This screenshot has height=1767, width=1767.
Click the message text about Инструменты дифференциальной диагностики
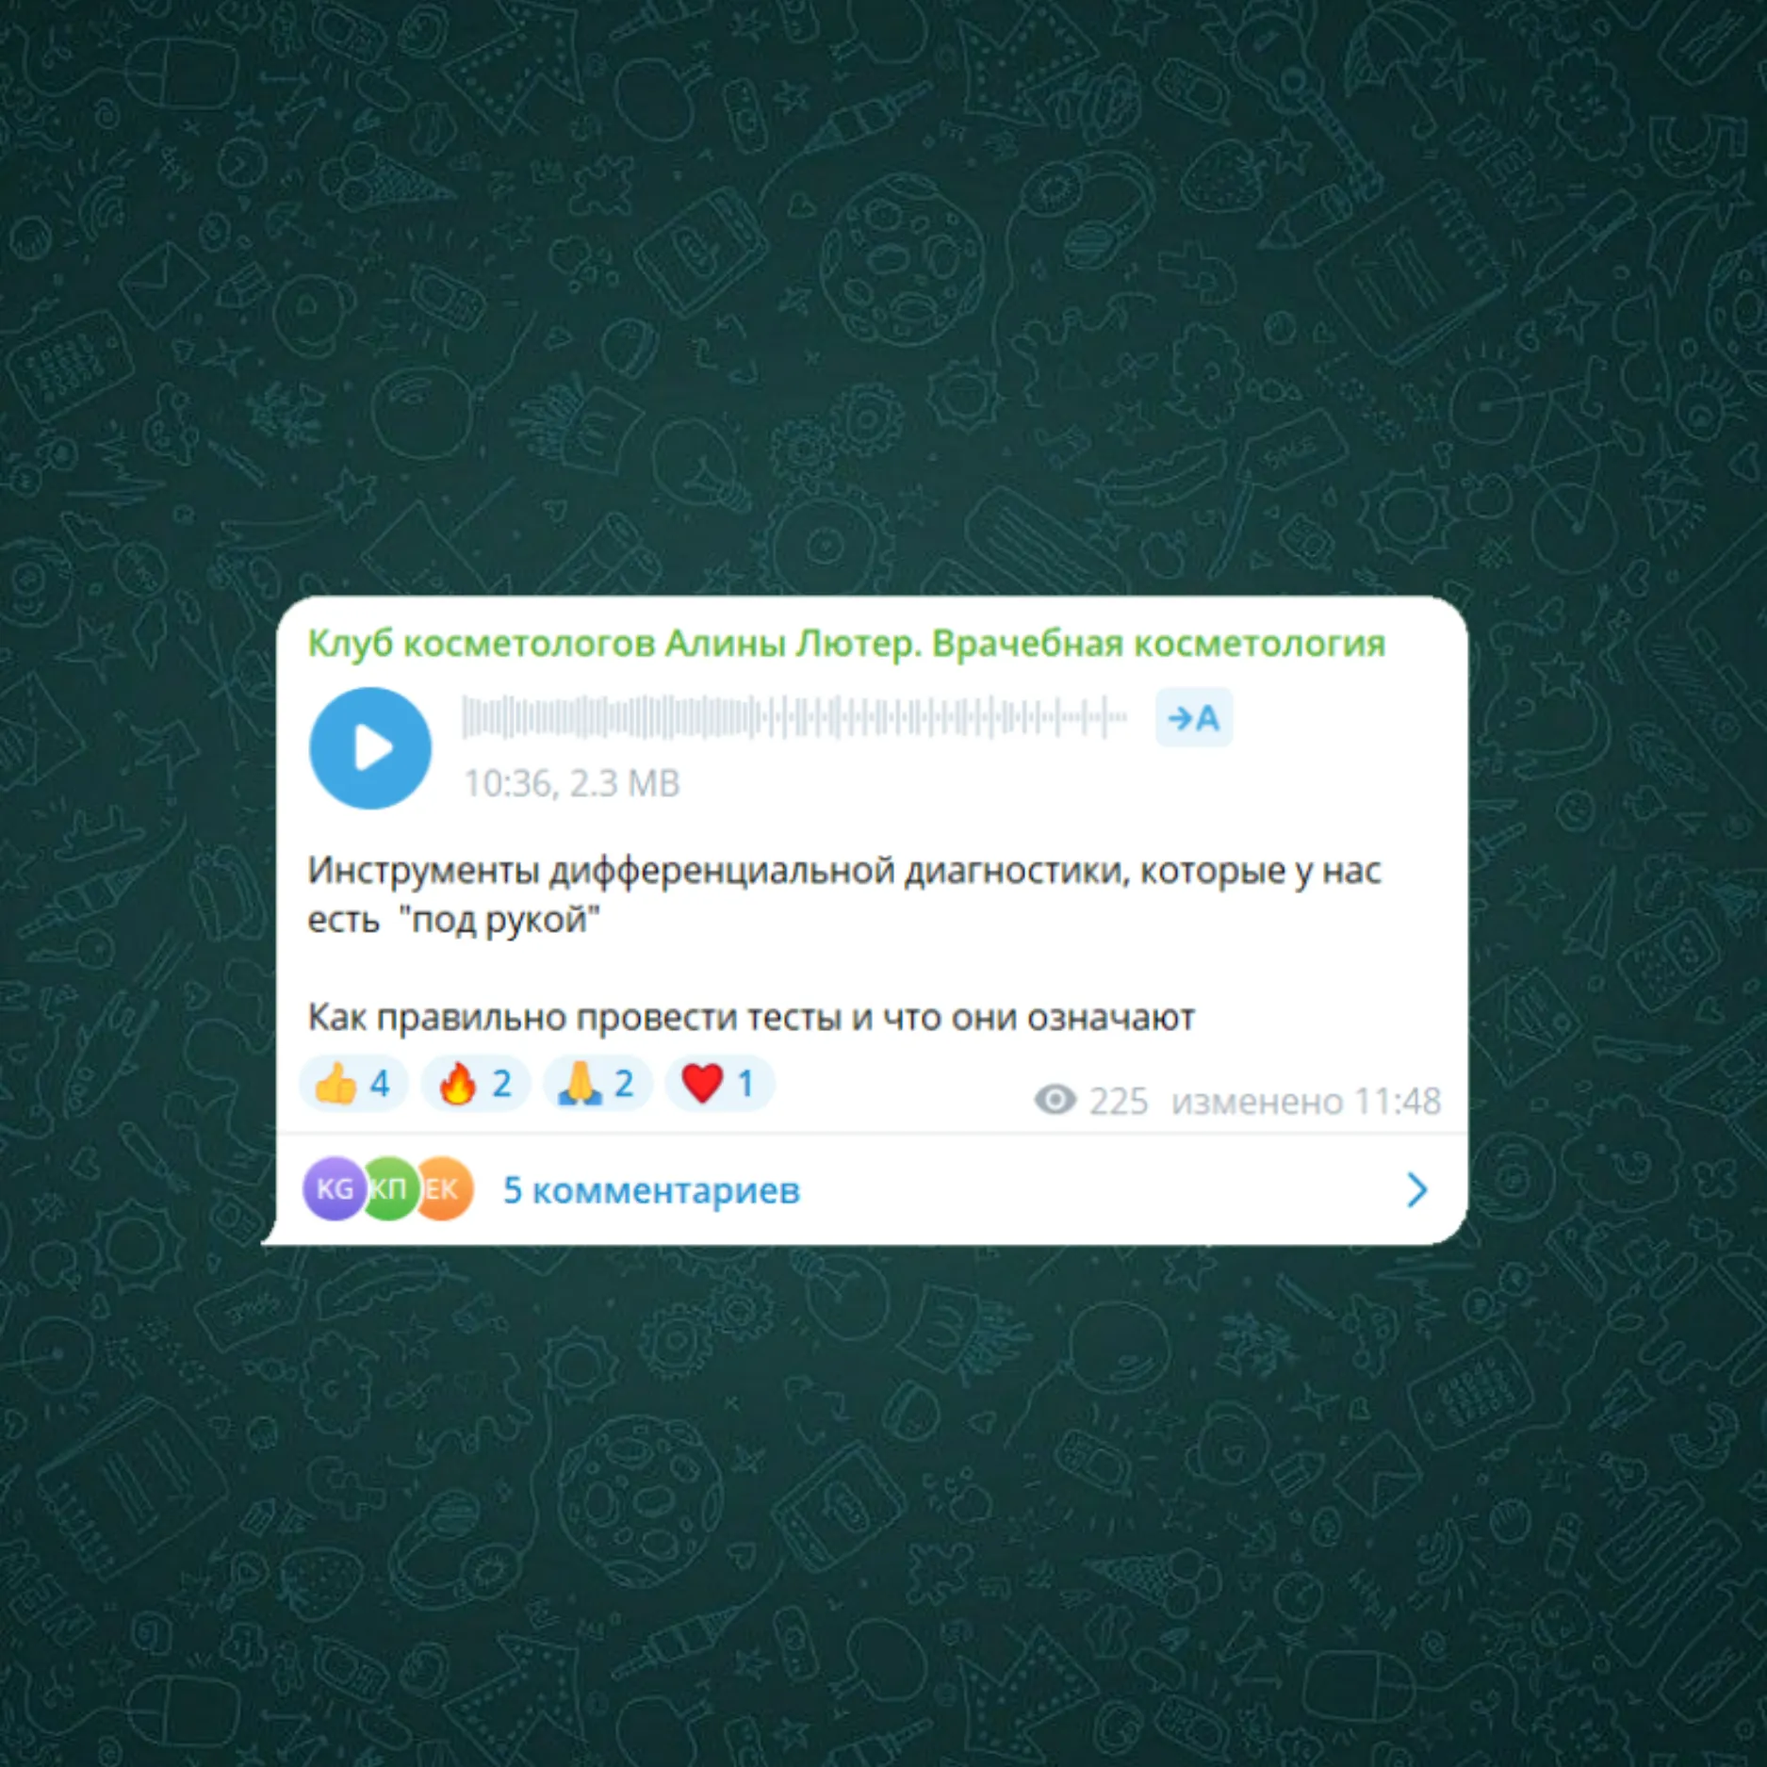[844, 894]
